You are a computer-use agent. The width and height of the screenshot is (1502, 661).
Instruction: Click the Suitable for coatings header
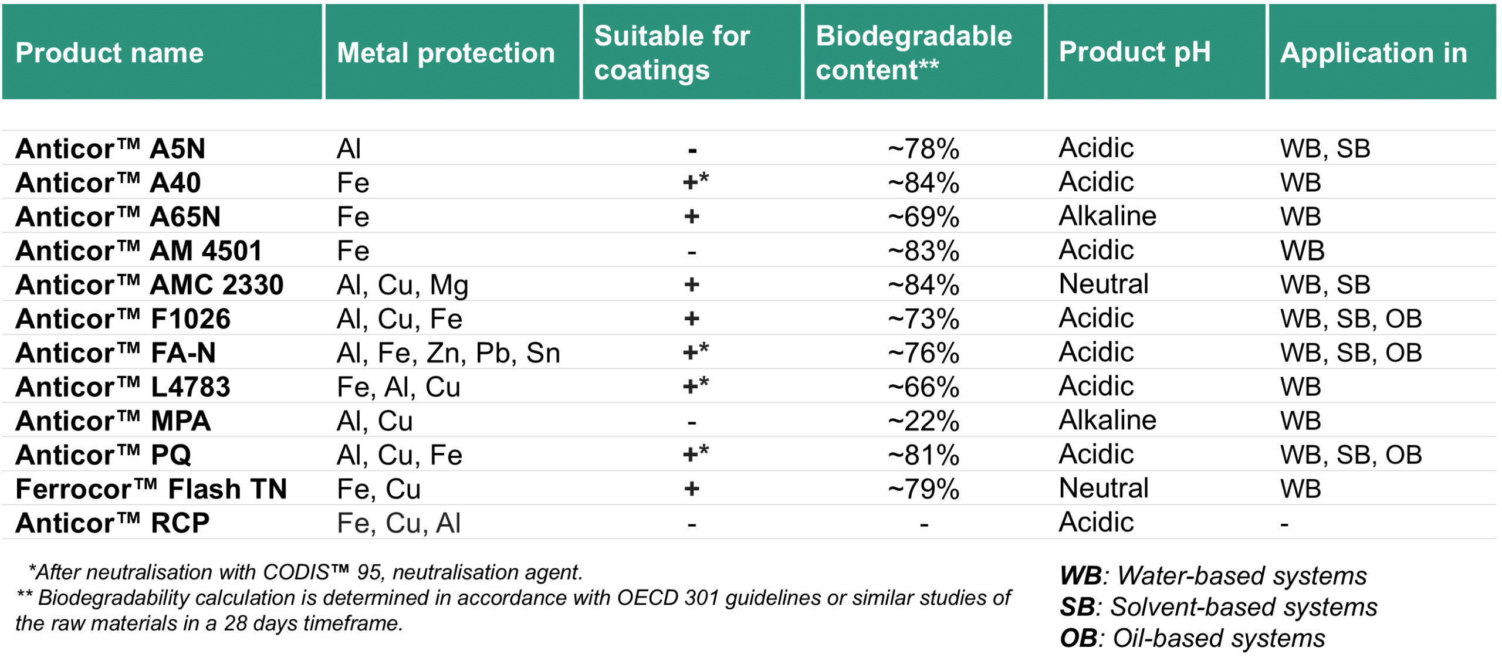coord(672,53)
